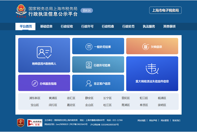Click the 联系我们 footer link
The width and height of the screenshot is (197, 132).
[176, 120]
